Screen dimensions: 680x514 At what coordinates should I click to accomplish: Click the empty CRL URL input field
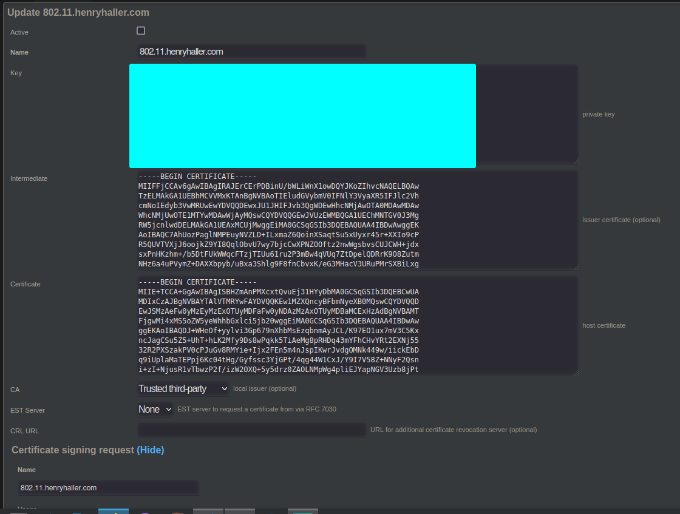[251, 430]
